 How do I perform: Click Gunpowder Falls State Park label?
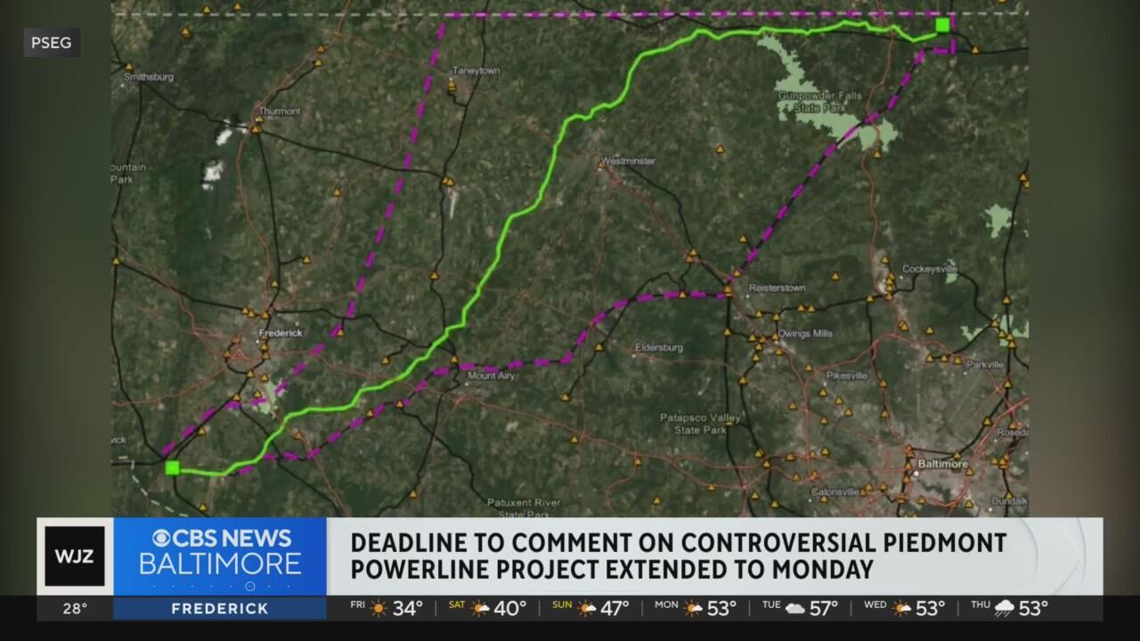click(x=809, y=101)
